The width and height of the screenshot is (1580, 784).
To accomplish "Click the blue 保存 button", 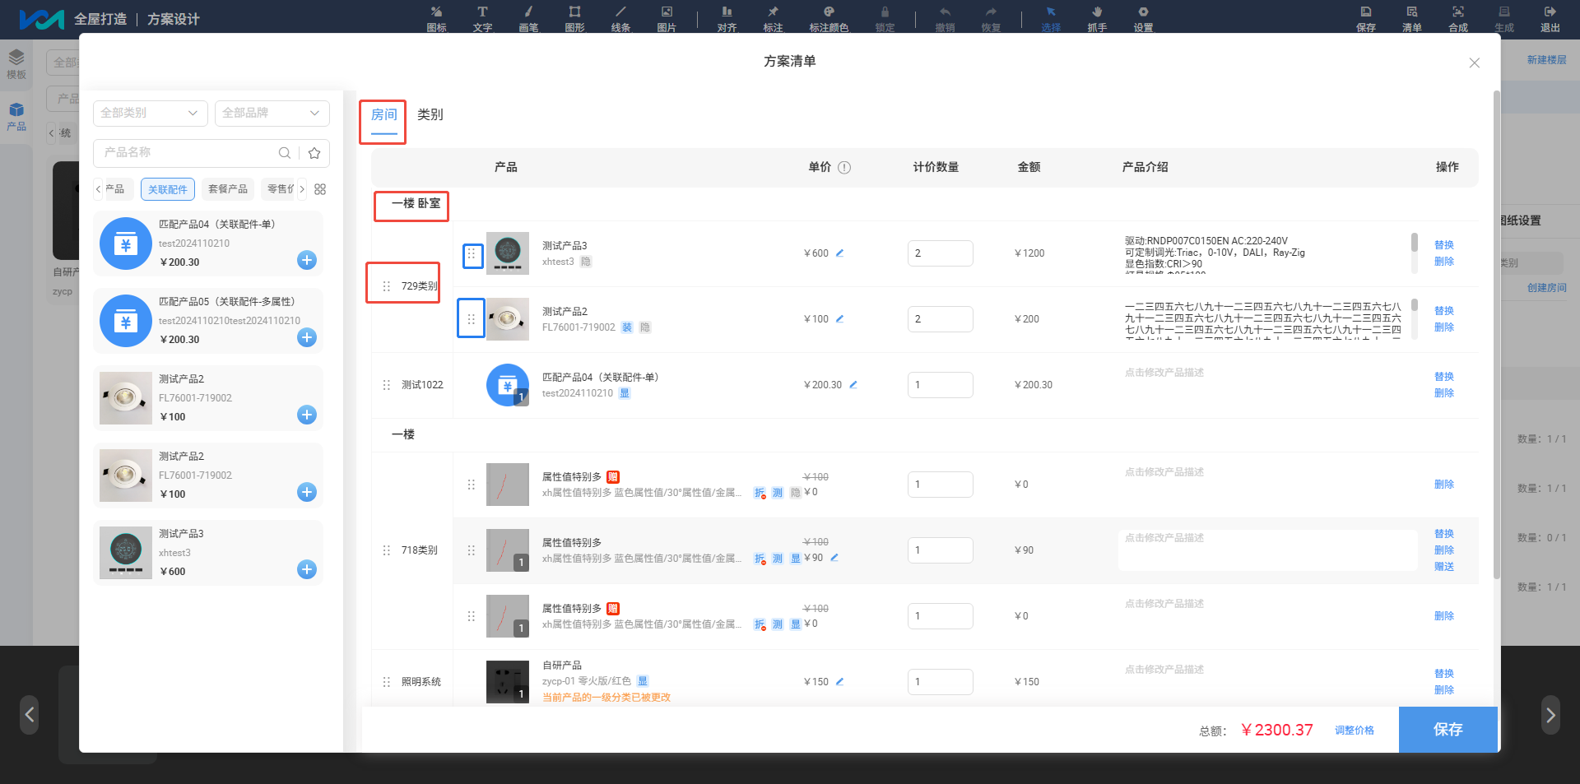I will (x=1448, y=730).
